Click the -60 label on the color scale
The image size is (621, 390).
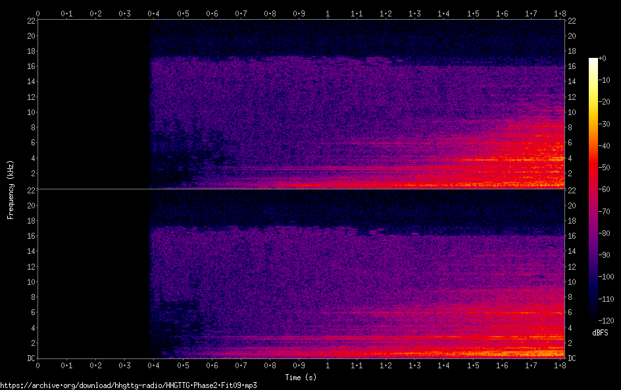609,190
